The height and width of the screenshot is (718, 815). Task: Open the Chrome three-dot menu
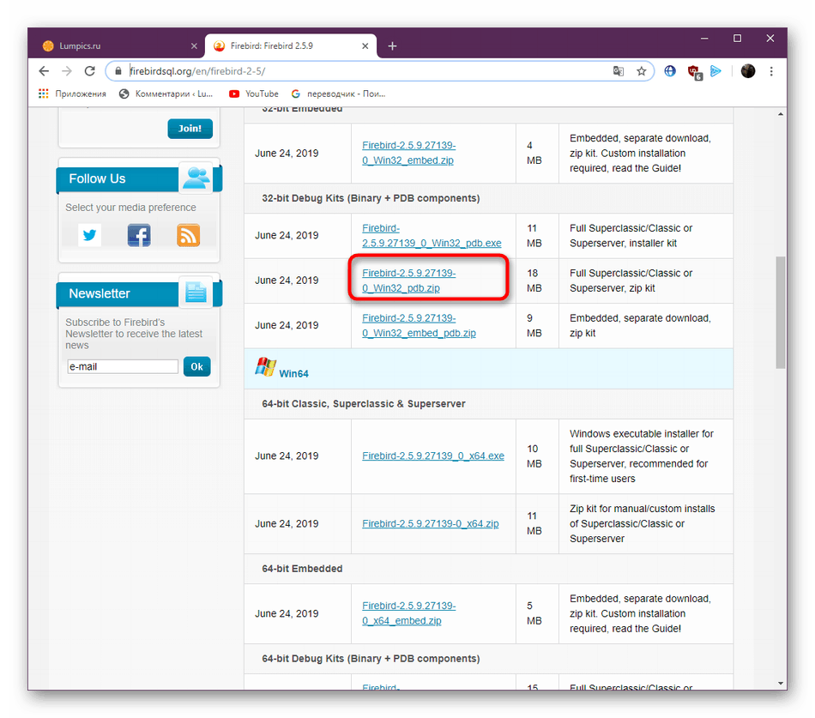pyautogui.click(x=771, y=71)
